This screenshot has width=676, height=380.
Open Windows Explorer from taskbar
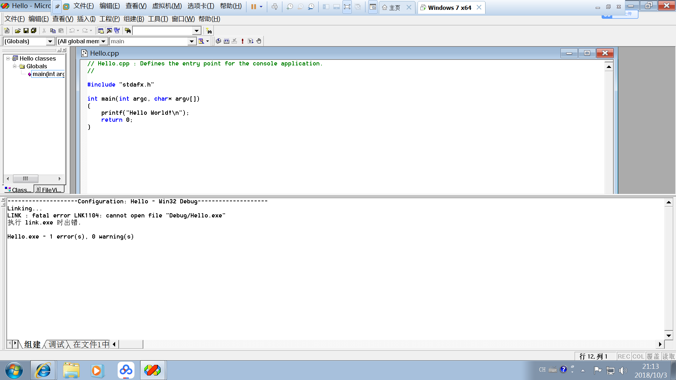(71, 370)
